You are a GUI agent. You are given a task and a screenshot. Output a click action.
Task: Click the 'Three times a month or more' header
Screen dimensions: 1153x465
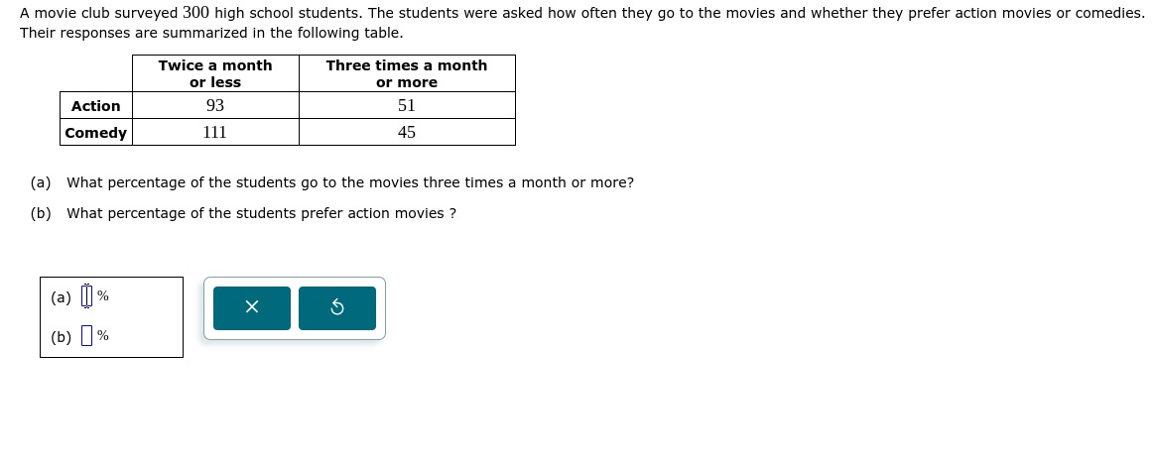point(407,73)
